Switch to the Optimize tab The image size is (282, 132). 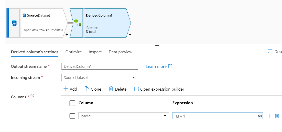coord(73,52)
